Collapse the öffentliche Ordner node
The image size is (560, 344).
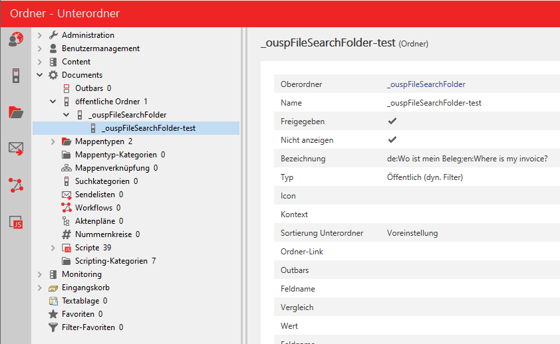coord(53,102)
